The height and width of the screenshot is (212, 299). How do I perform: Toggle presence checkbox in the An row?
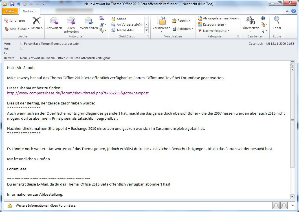(x=22, y=48)
